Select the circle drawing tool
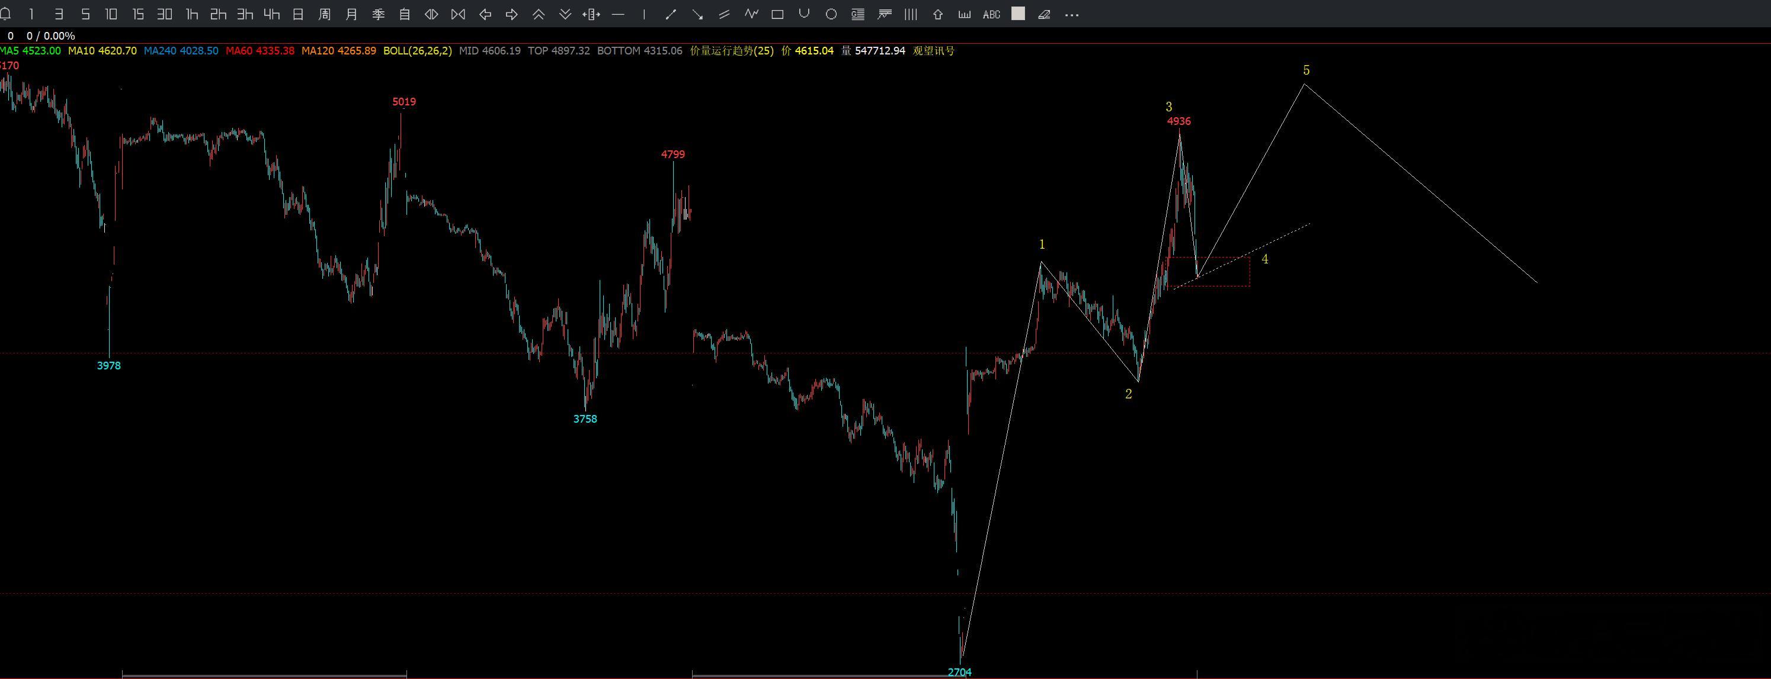The image size is (1771, 679). pos(831,14)
